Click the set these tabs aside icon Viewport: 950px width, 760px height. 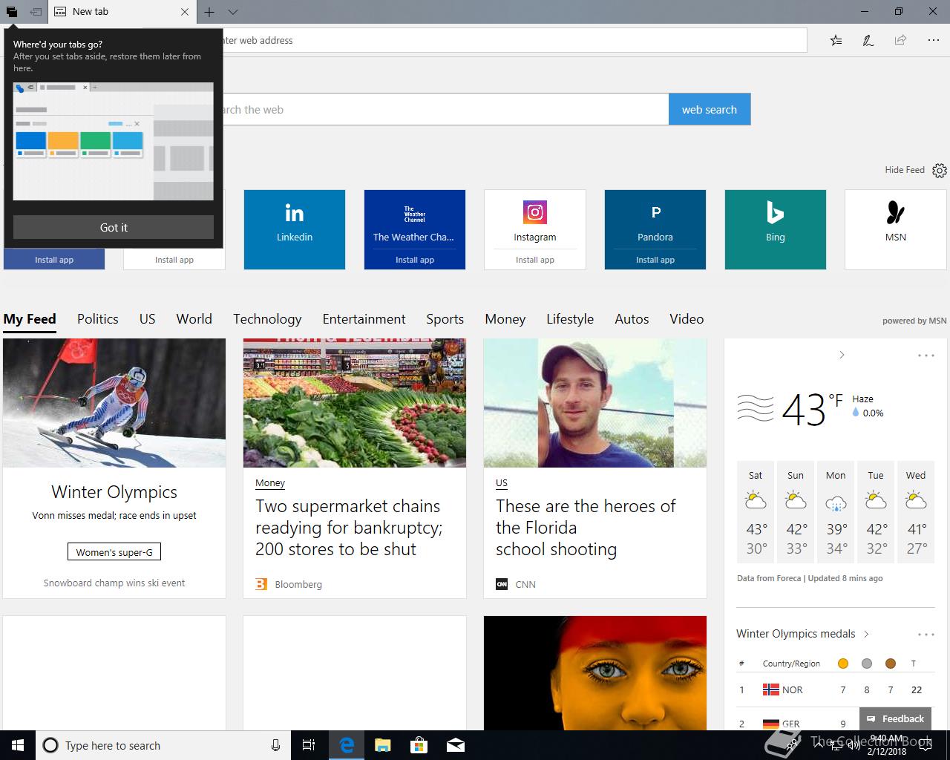(x=36, y=12)
